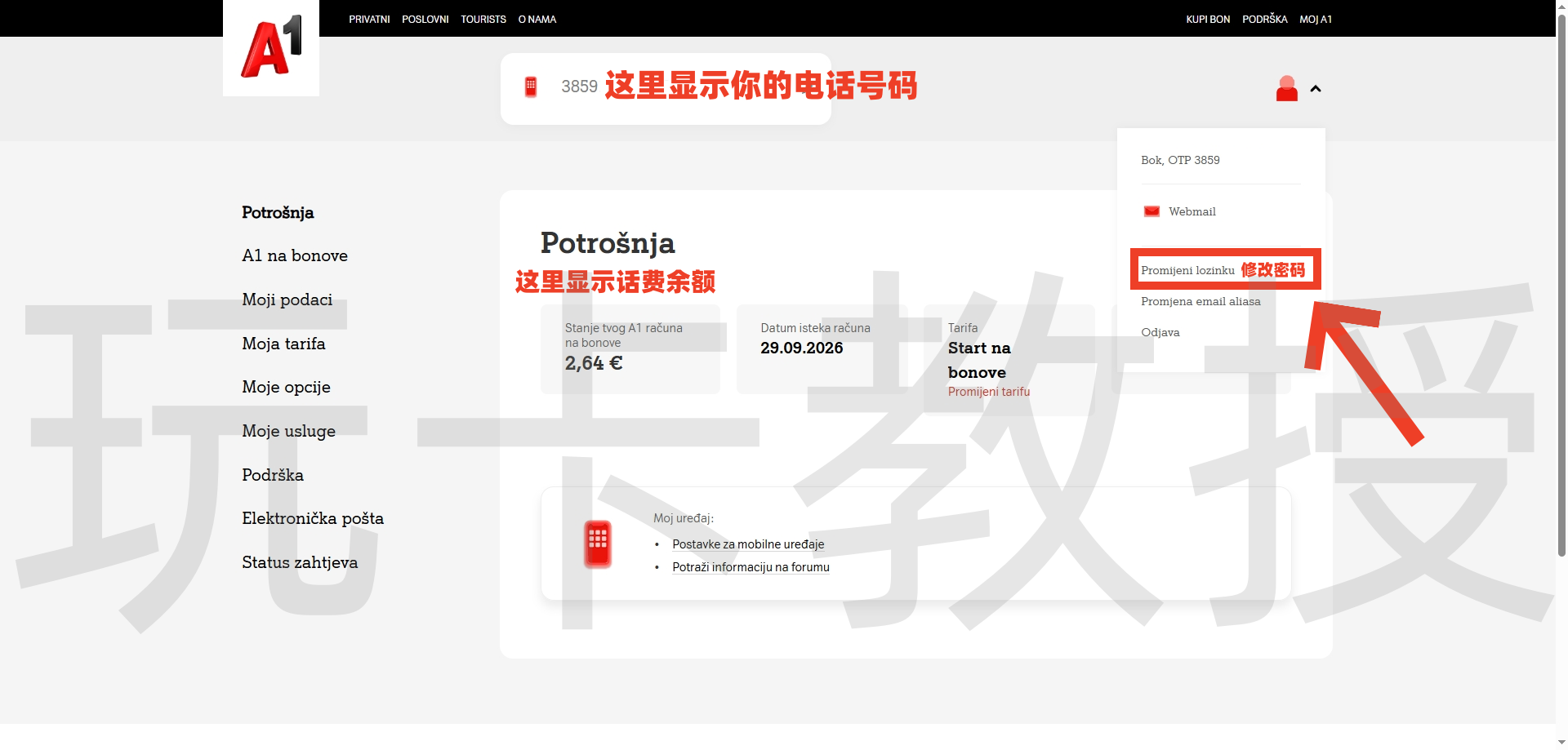Open the POSLOVNI navigation item
The height and width of the screenshot is (750, 1568).
[x=425, y=19]
